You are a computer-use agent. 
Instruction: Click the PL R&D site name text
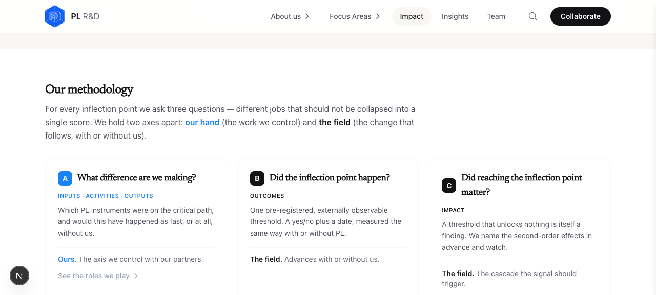(85, 16)
